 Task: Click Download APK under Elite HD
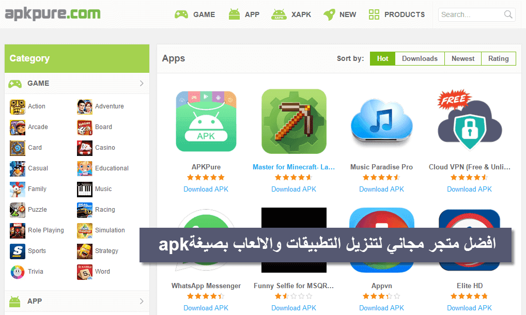[x=469, y=308]
